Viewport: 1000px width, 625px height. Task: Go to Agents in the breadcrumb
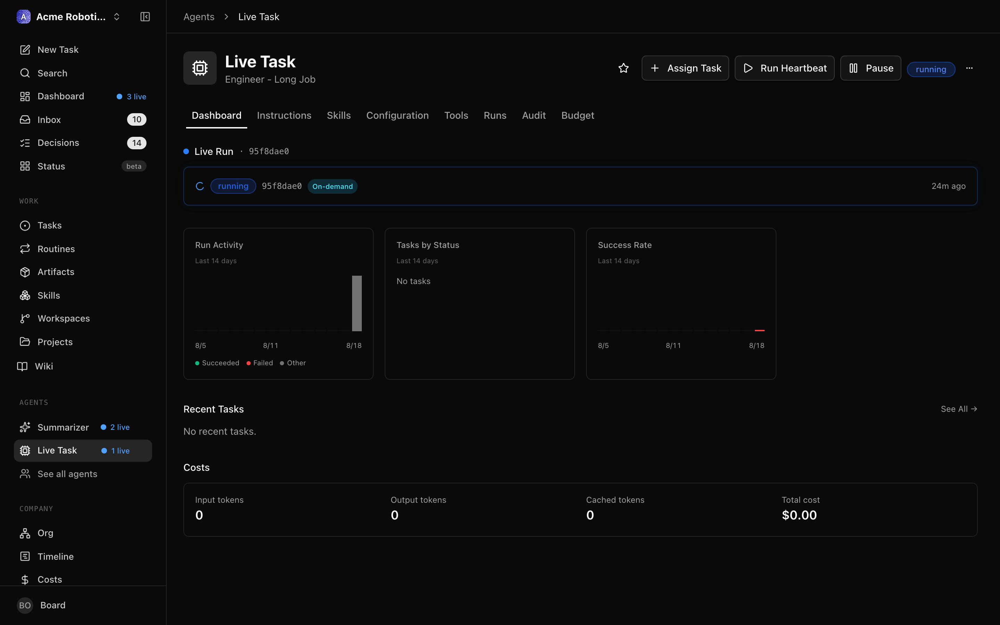tap(199, 17)
